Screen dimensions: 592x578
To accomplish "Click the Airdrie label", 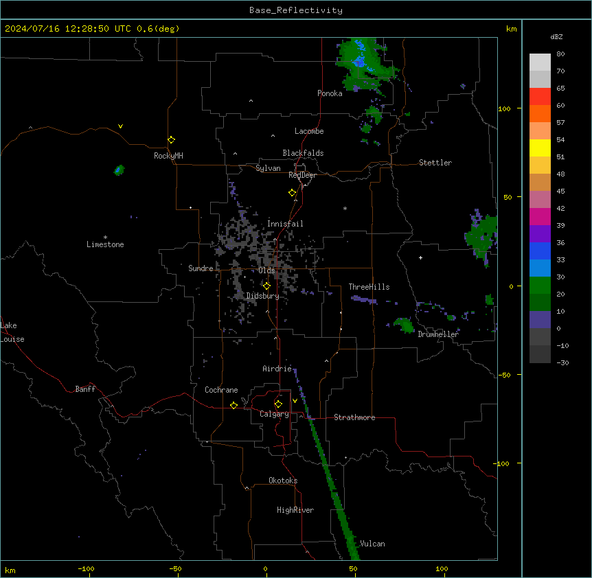I will click(x=277, y=369).
